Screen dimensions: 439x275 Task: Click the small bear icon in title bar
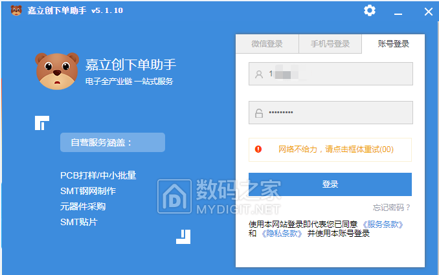point(16,10)
